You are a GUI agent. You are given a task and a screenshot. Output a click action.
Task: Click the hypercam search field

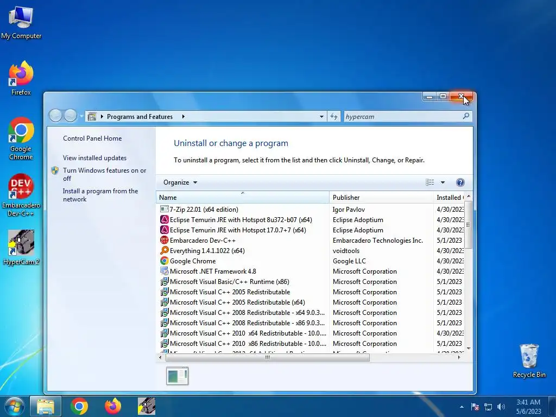pos(403,116)
